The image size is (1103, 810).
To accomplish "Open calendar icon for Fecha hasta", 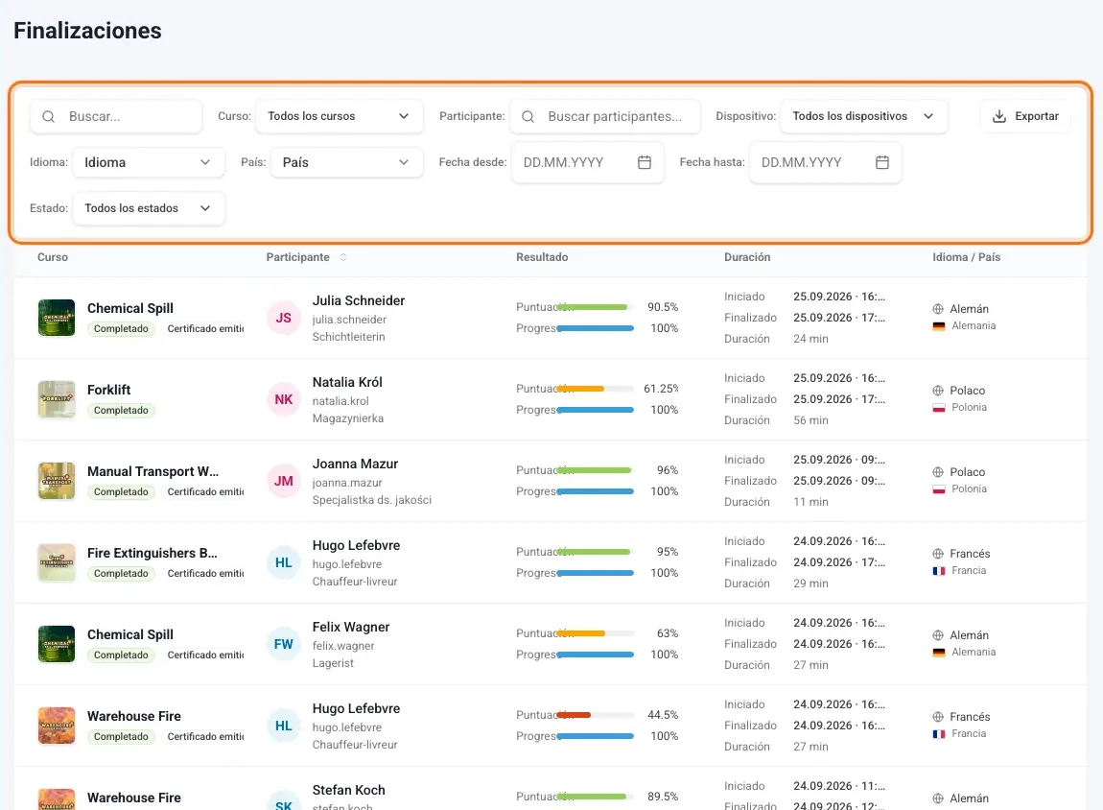I will click(882, 162).
